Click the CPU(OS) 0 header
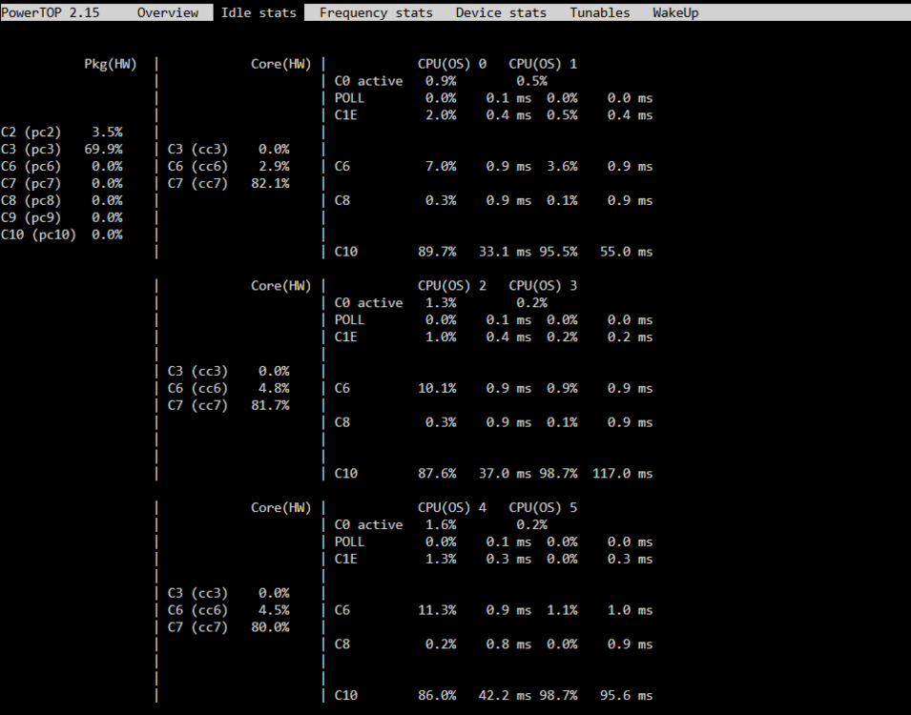Viewport: 911px width, 715px height. [x=451, y=64]
